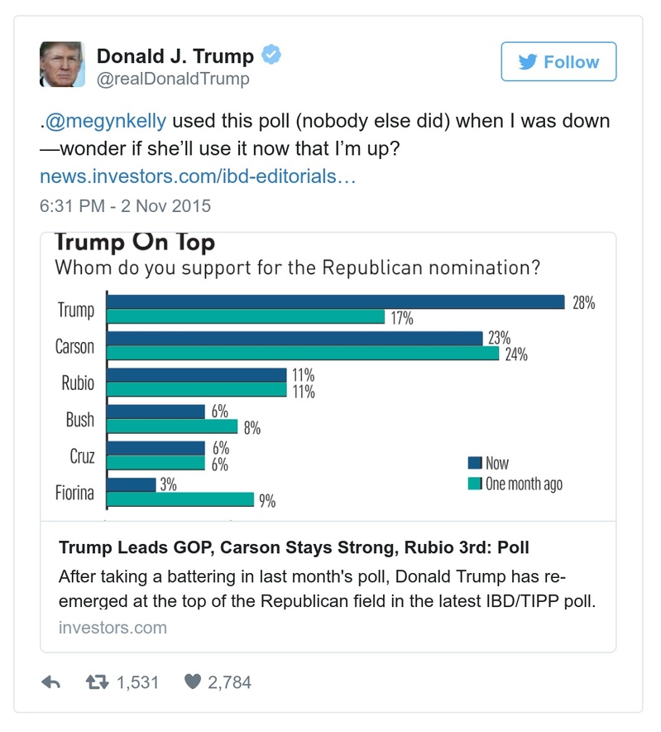This screenshot has height=732, width=661.
Task: Open the embedded article card details
Action: [x=331, y=580]
